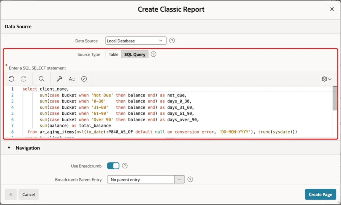Click the 'not_due,' alias on line 2

[177, 95]
